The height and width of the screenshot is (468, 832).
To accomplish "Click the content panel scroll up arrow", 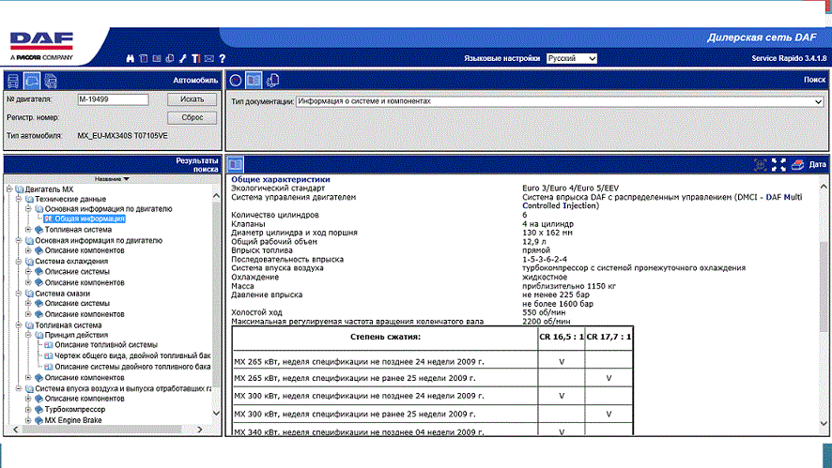I will click(x=824, y=187).
